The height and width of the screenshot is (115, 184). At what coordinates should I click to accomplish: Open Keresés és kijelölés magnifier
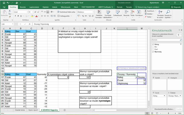[168, 14]
